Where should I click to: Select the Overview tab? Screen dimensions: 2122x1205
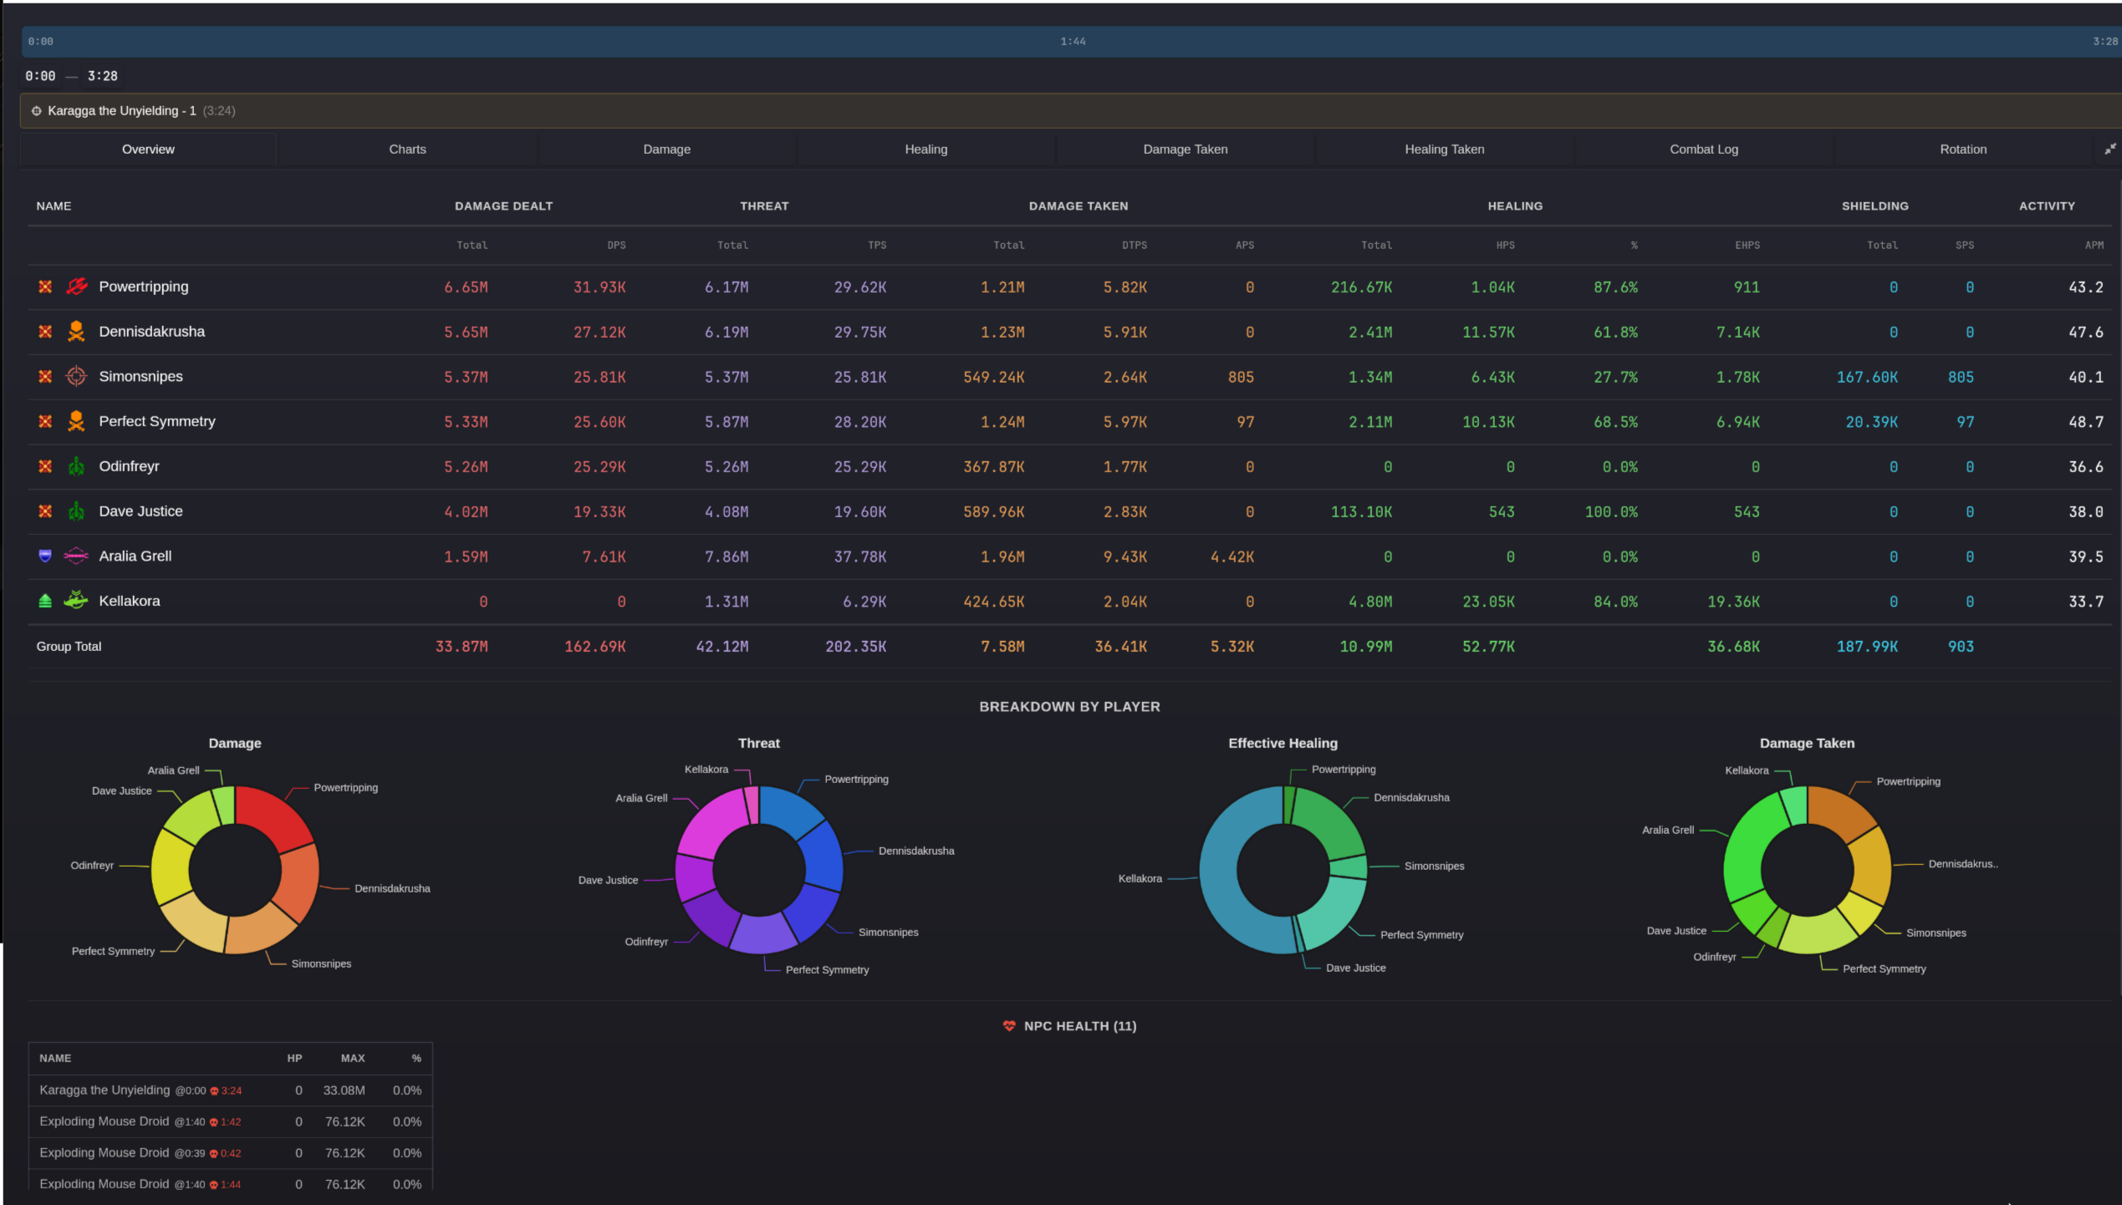pyautogui.click(x=148, y=150)
